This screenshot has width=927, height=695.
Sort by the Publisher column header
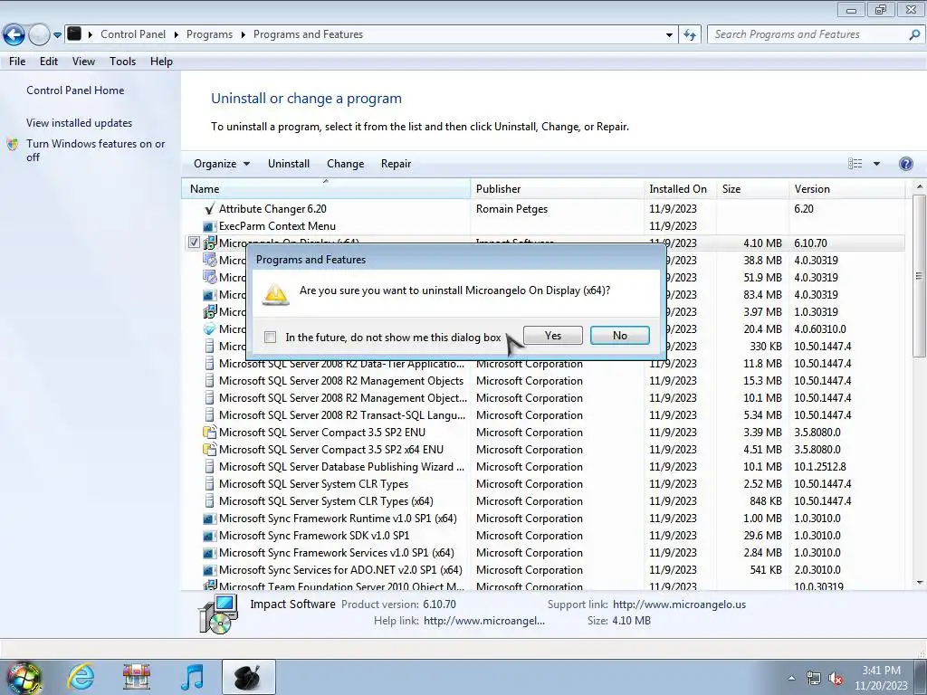557,189
